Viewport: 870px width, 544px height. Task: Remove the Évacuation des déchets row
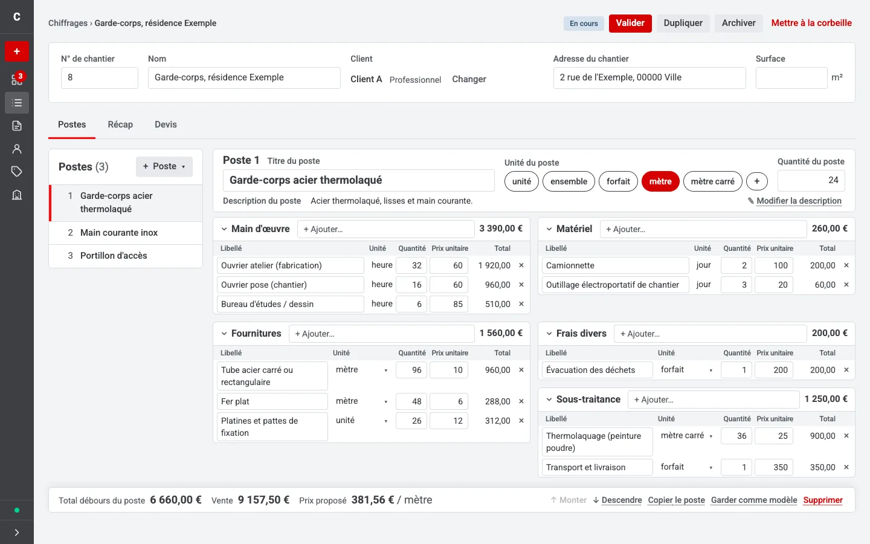[846, 370]
